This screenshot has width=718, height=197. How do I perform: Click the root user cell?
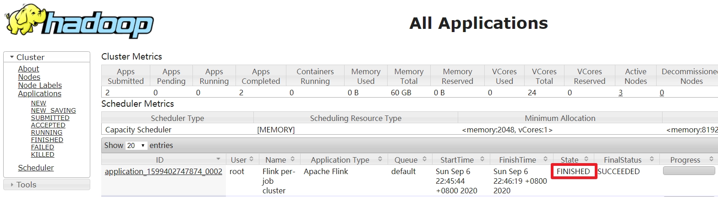237,171
